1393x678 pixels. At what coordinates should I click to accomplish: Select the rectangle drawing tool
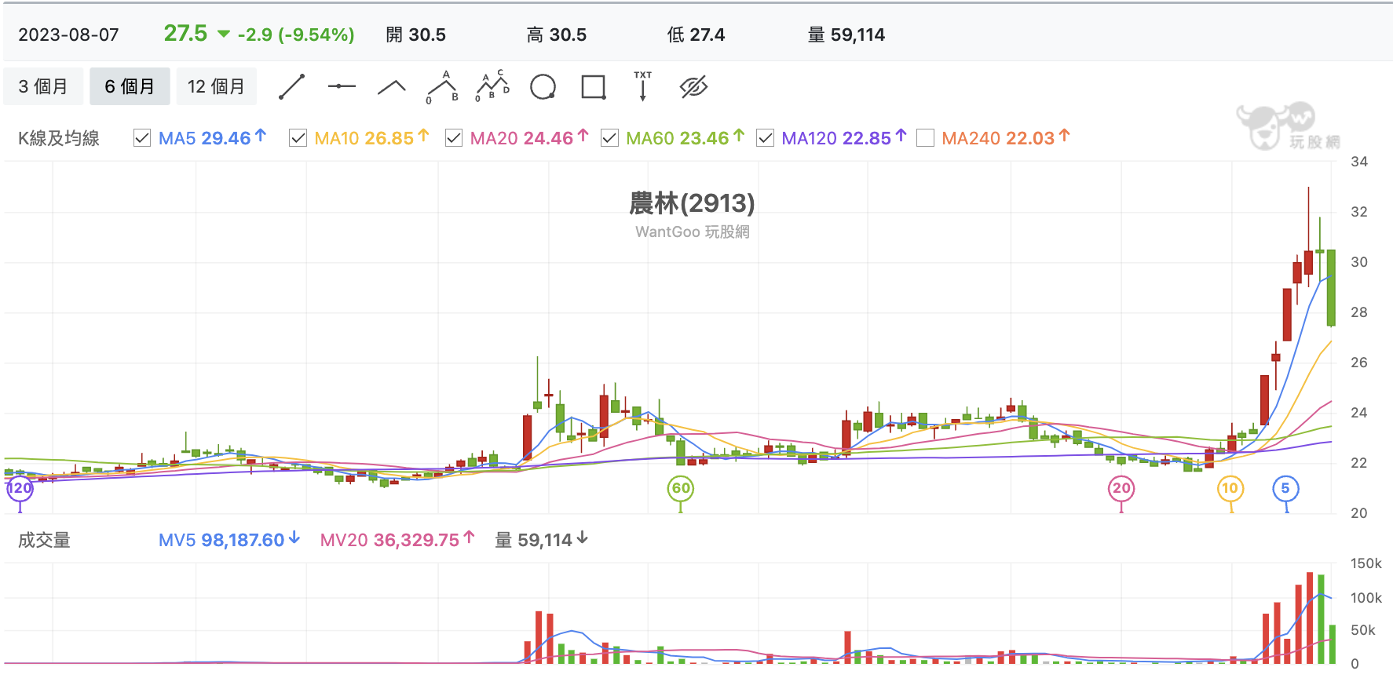click(x=594, y=87)
